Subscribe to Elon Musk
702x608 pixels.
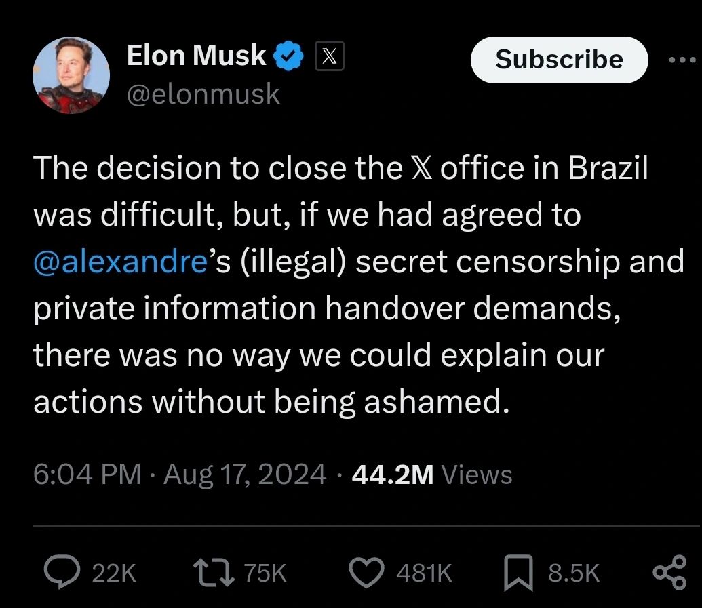pos(559,60)
